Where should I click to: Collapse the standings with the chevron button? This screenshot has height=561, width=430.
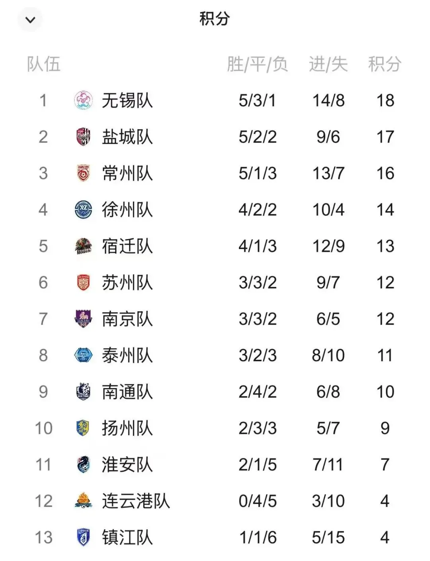(30, 20)
